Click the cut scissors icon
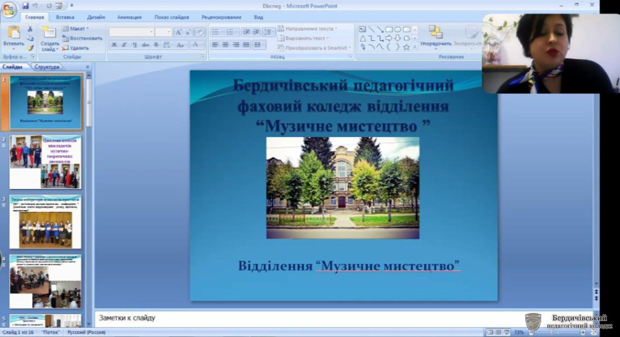The image size is (620, 337). [x=30, y=29]
